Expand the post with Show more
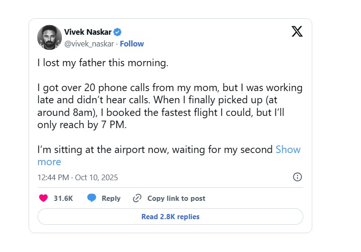The image size is (361, 252). [288, 150]
